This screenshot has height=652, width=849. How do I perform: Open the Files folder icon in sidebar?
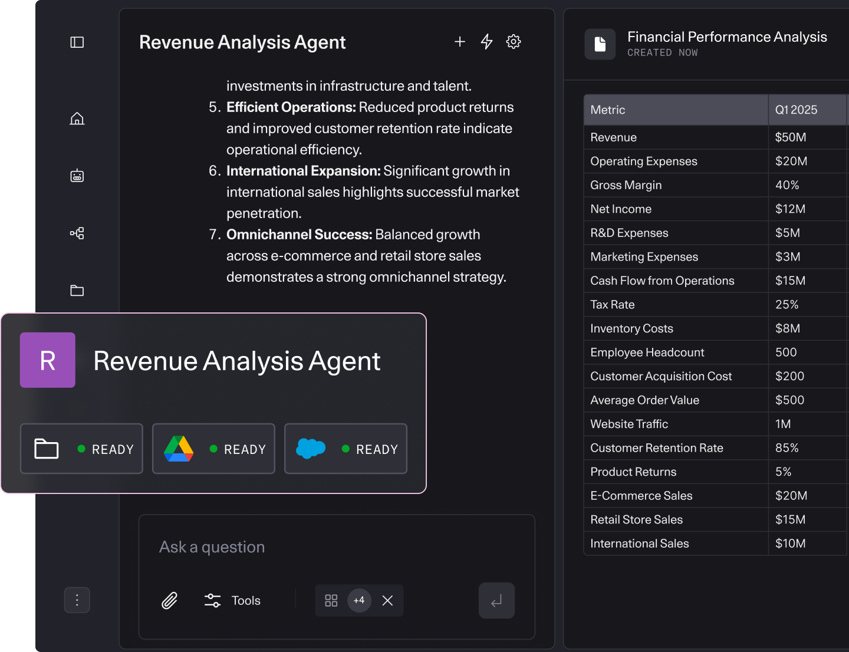coord(77,290)
